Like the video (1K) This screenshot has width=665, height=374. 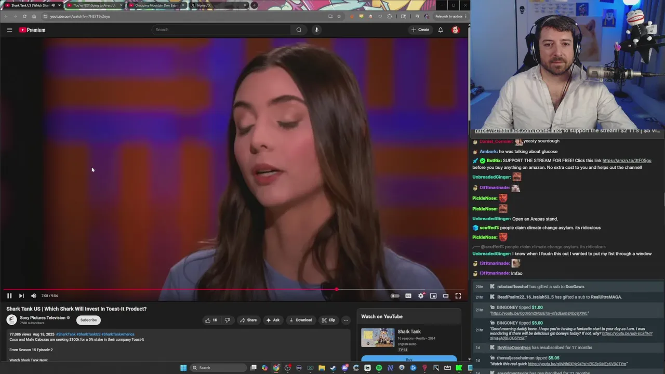pyautogui.click(x=211, y=320)
